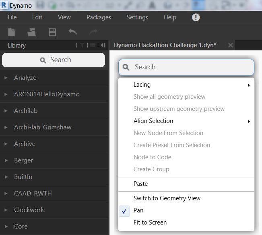Click the New file toolbar icon
The image size is (262, 235).
pos(12,32)
